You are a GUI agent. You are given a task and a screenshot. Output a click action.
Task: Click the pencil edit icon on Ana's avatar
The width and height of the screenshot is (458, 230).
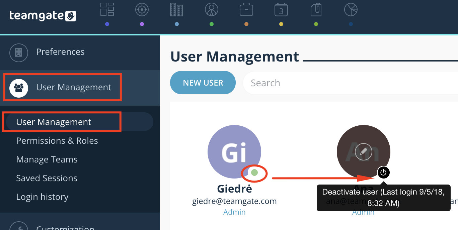(x=364, y=152)
